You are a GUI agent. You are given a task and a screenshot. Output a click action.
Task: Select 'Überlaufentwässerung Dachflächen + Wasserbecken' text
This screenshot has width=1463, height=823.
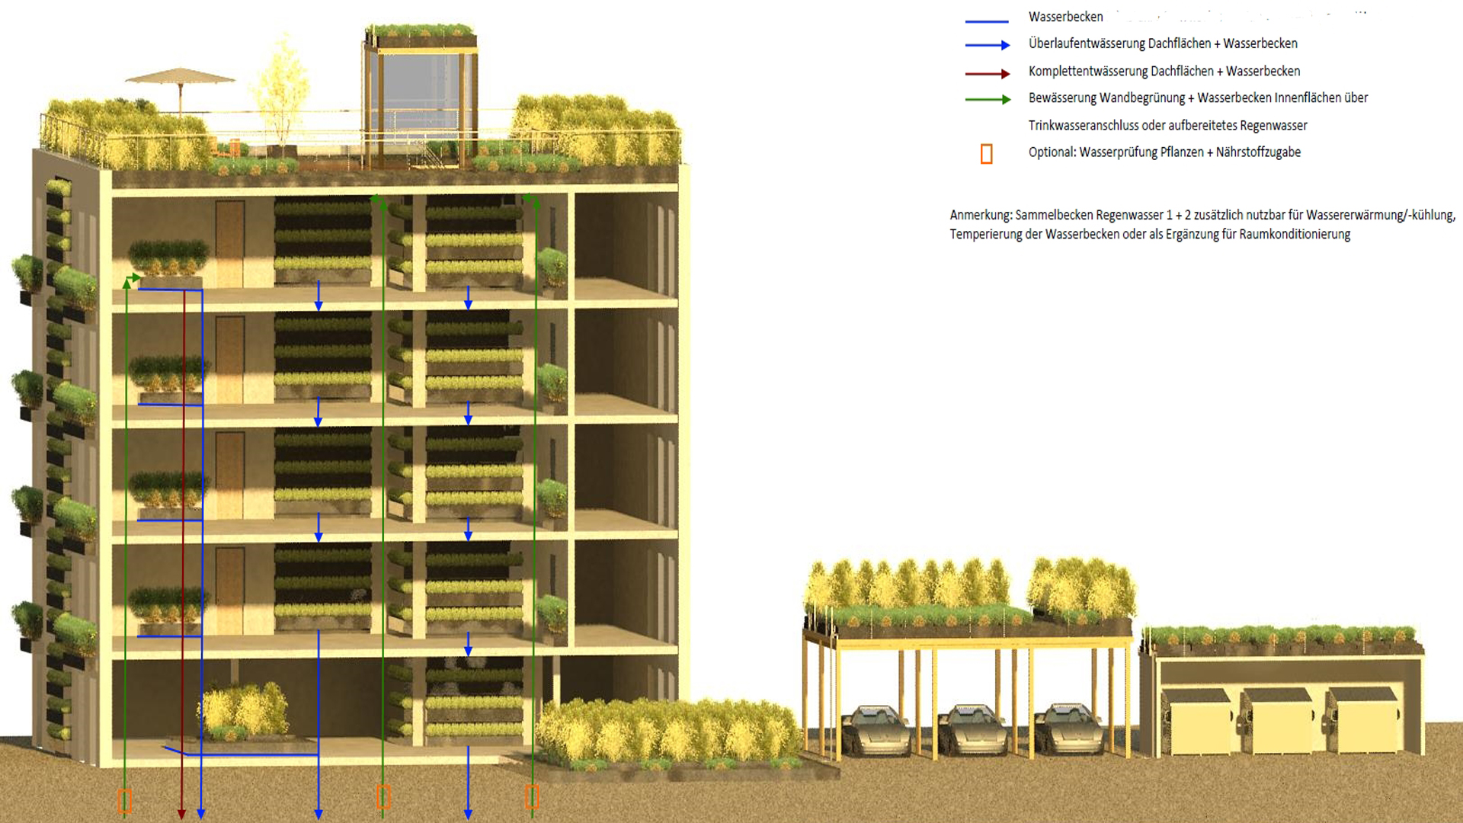tap(1163, 43)
